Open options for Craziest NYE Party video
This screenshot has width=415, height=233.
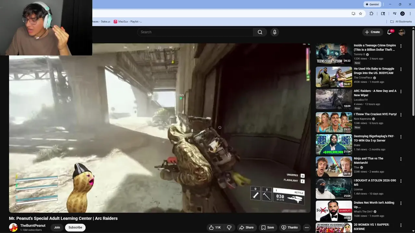pyautogui.click(x=401, y=115)
